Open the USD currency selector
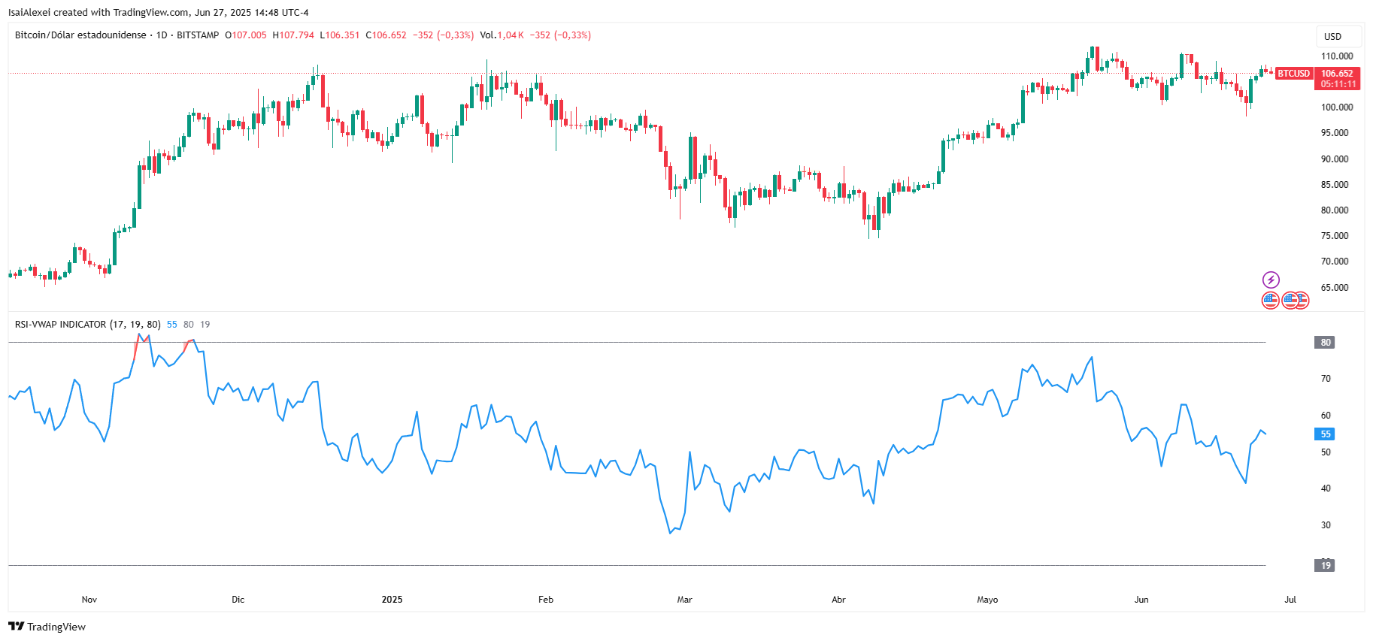The width and height of the screenshot is (1373, 641). (1333, 36)
